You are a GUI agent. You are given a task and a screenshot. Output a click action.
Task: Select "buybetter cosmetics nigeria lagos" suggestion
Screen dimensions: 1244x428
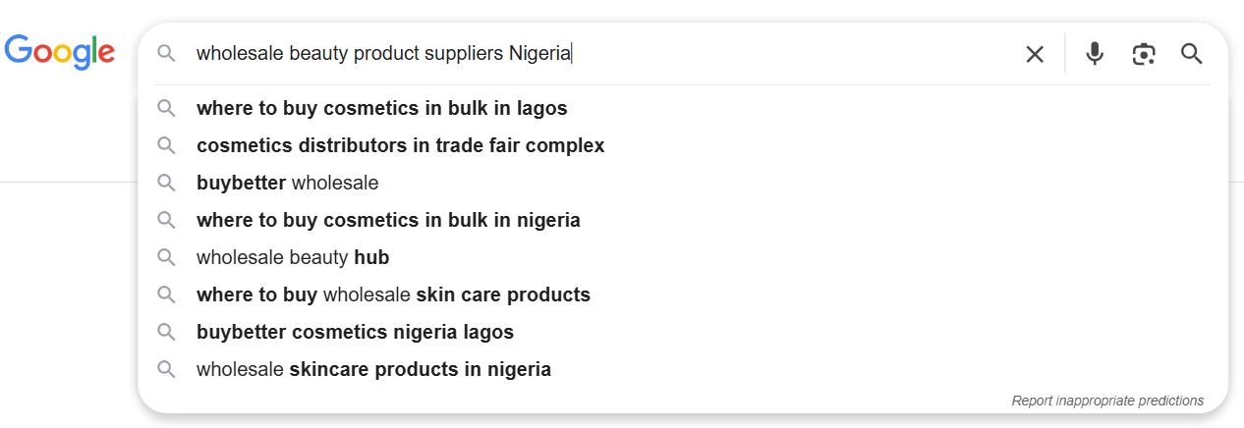point(355,332)
